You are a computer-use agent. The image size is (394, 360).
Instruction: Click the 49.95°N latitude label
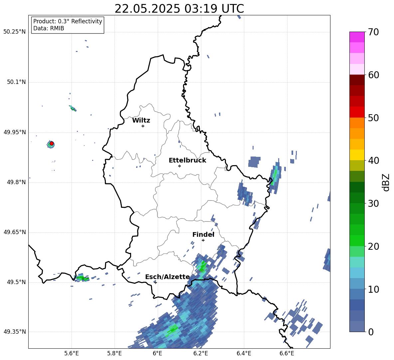(x=15, y=132)
